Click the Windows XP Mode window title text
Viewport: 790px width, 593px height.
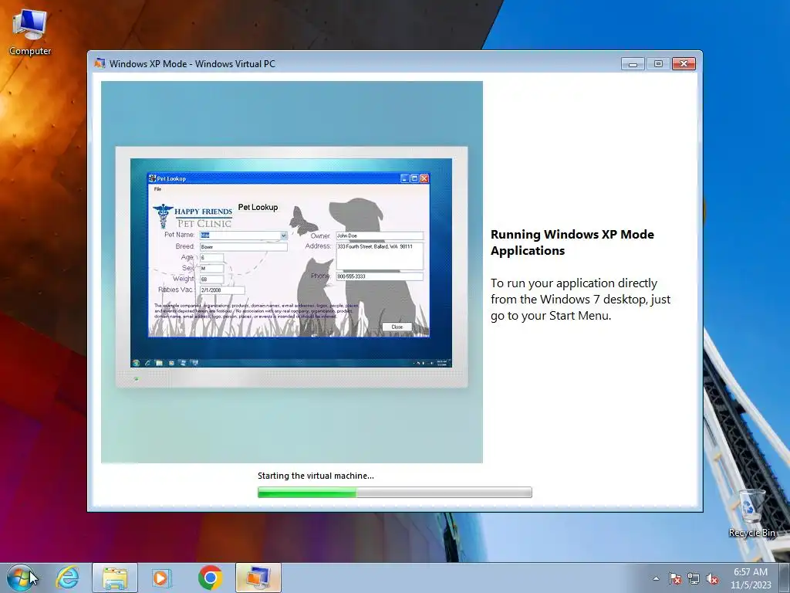pos(192,63)
